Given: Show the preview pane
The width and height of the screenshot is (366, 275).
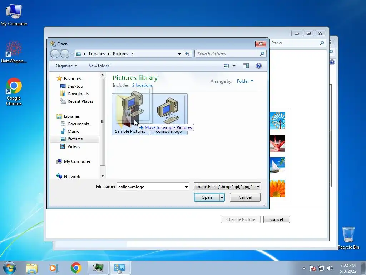Looking at the screenshot, I should (x=246, y=66).
